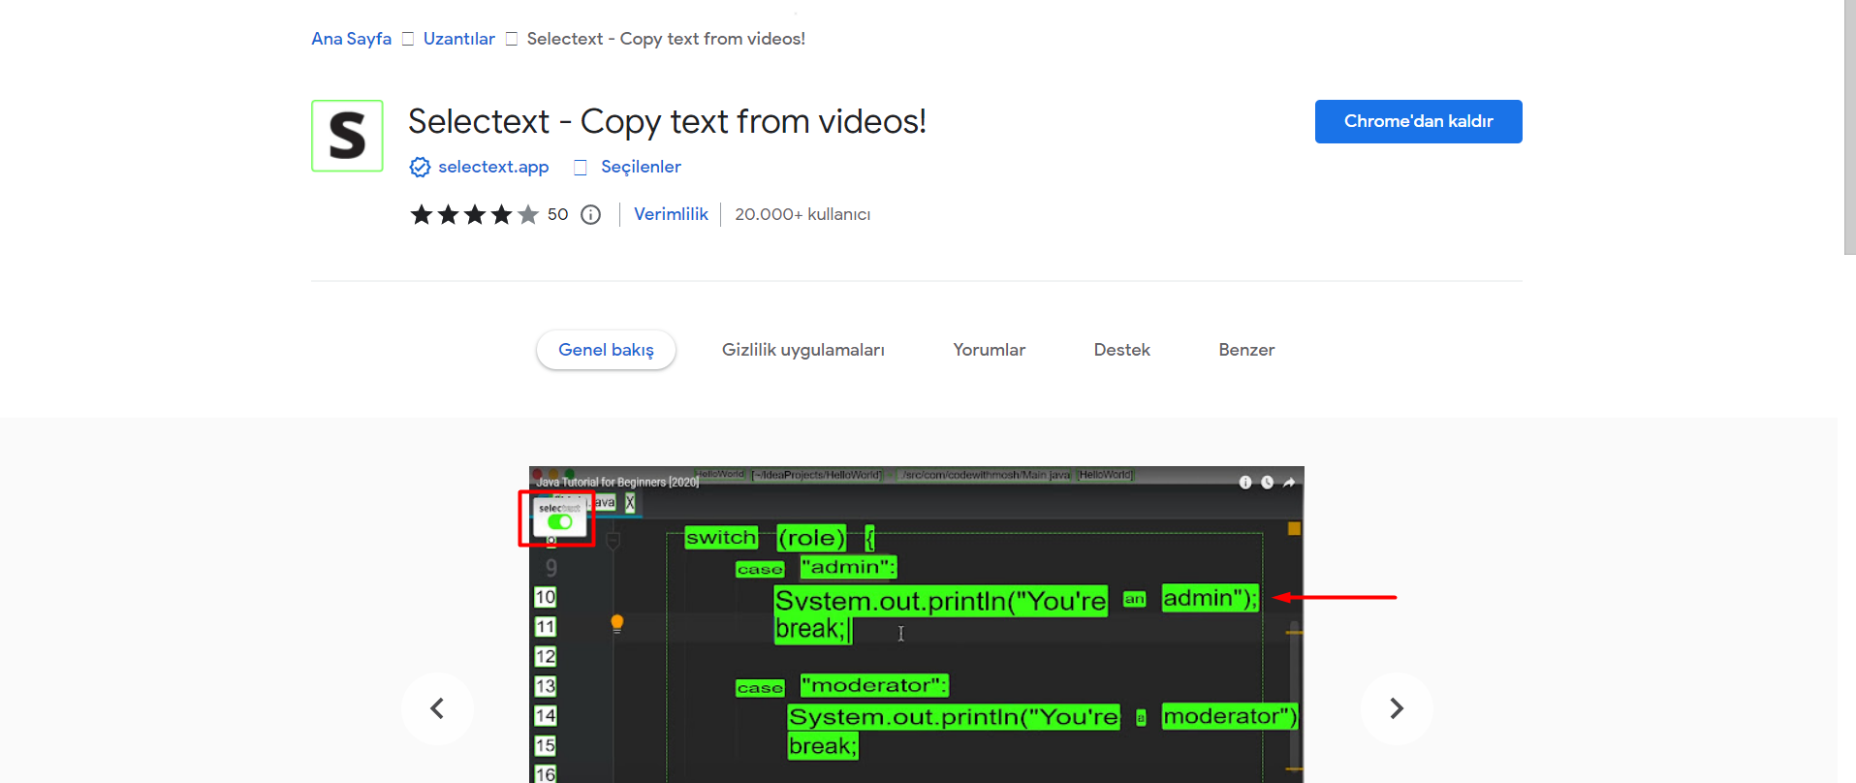1856x783 pixels.
Task: Click the Chrome'dan kaldır button
Action: click(1418, 121)
